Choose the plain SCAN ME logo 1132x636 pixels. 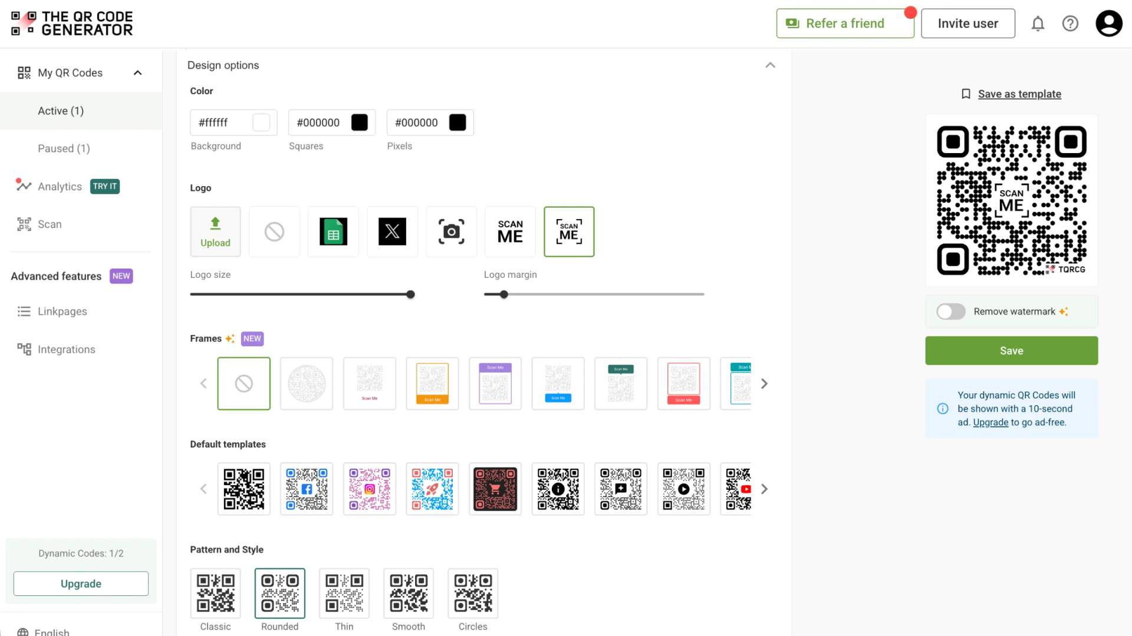pyautogui.click(x=510, y=231)
